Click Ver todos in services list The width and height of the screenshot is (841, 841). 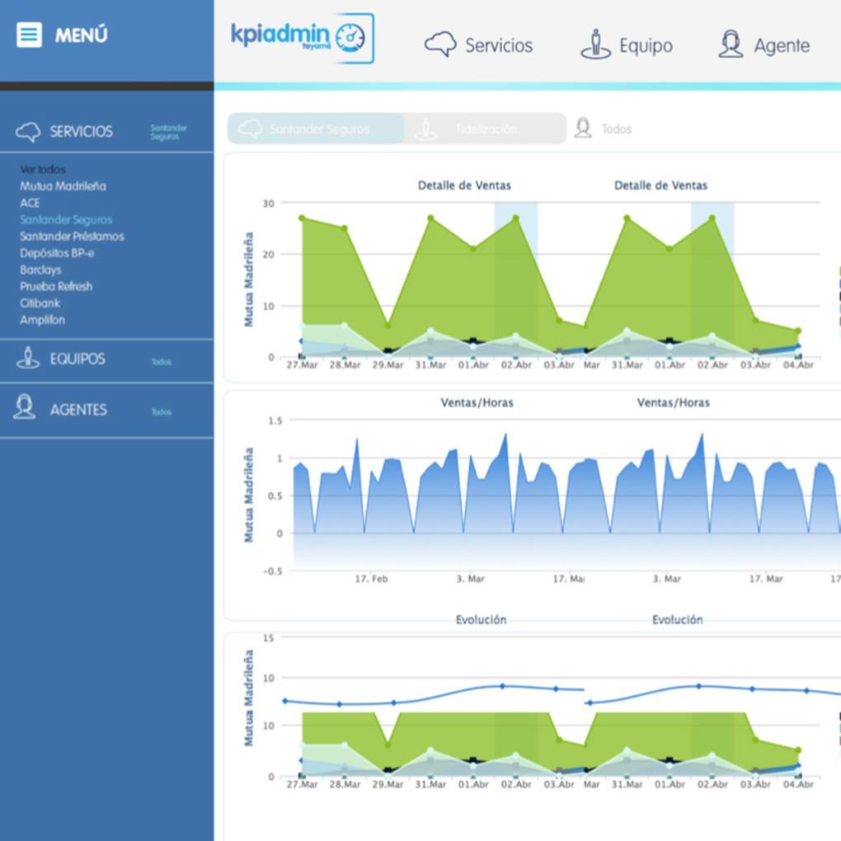tap(43, 170)
